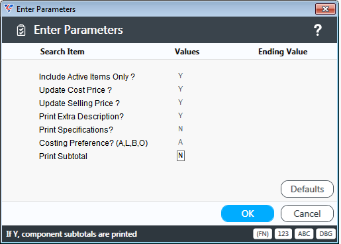Select the Update Selling Price value
Image resolution: width=341 pixels, height=244 pixels.
coord(181,103)
